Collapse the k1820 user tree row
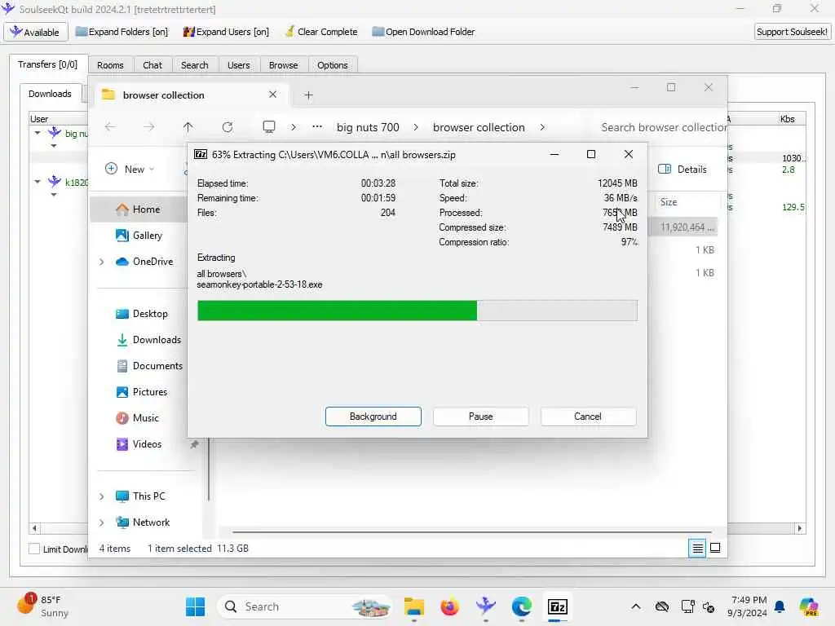Viewport: 835px width, 626px height. (x=38, y=182)
